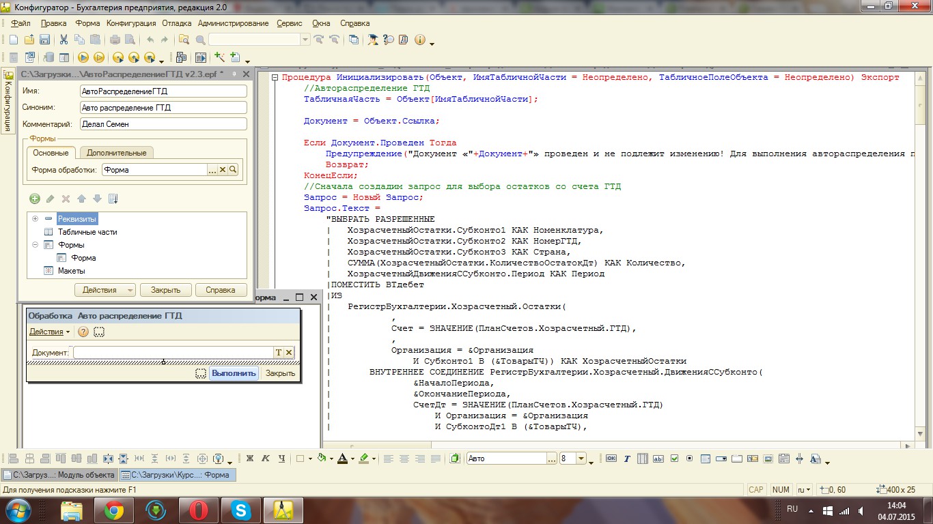Open Skype from the taskbar
The image size is (933, 524).
(240, 510)
